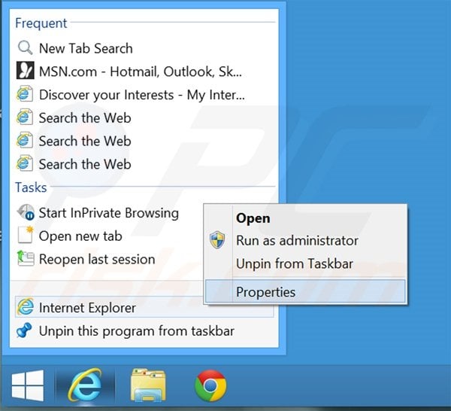Click the InPrivate Browsing icon
This screenshot has height=411, width=451.
click(26, 212)
